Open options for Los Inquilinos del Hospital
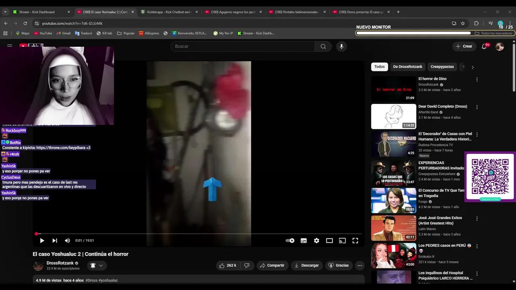This screenshot has height=290, width=516. (477, 273)
